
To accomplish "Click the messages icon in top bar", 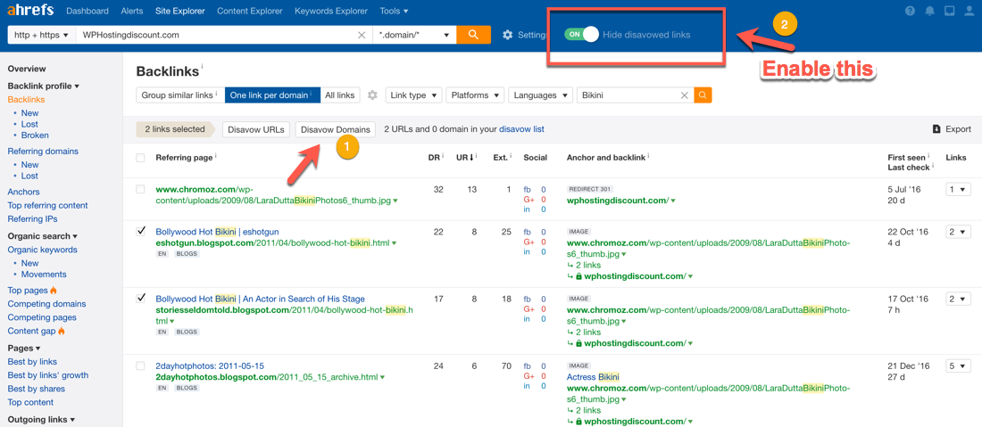I will click(950, 12).
